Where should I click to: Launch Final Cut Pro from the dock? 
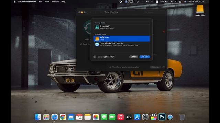(154, 117)
